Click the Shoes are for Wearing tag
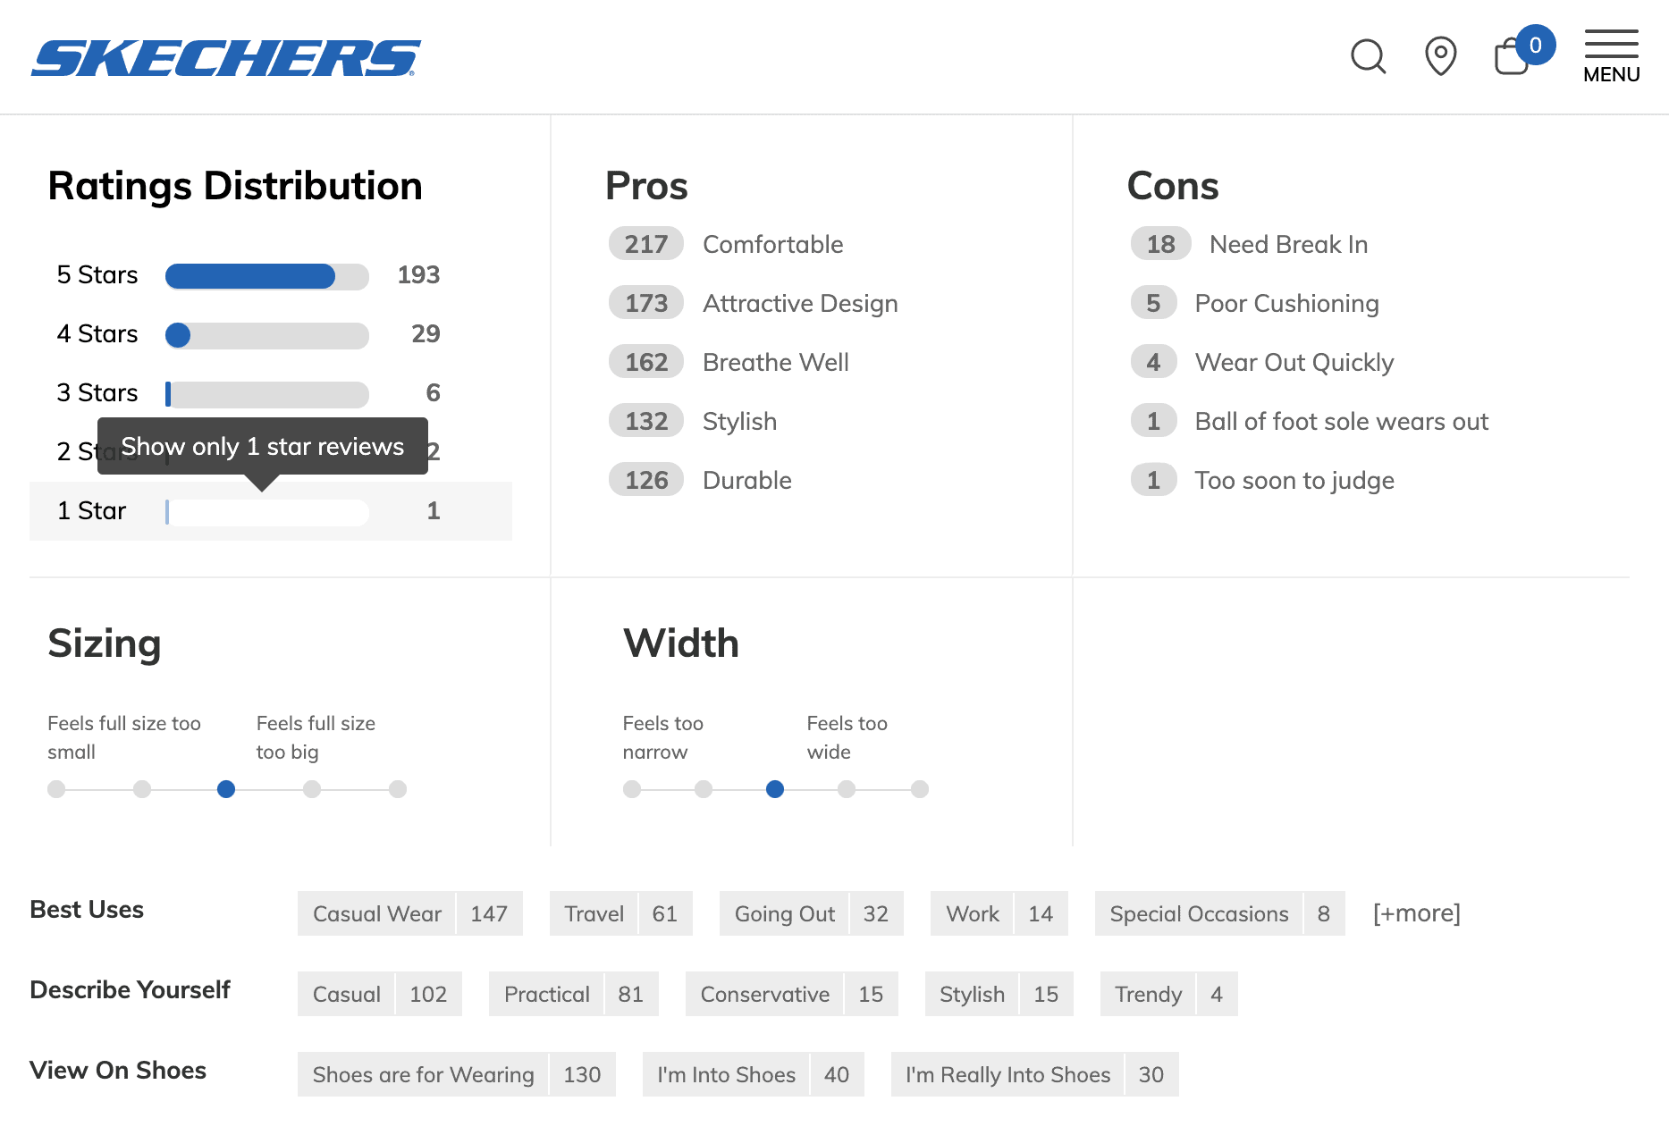1669x1135 pixels. [x=456, y=1074]
